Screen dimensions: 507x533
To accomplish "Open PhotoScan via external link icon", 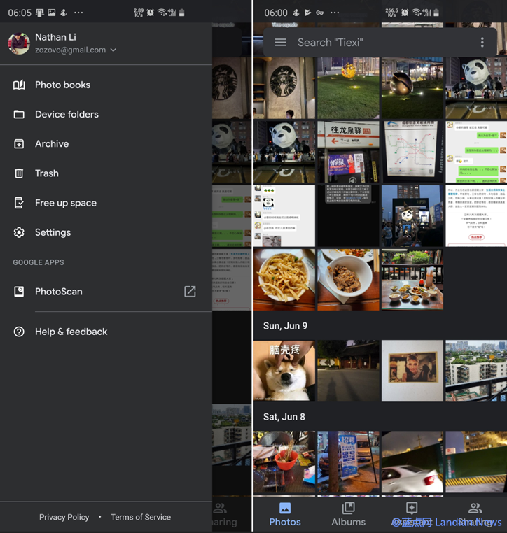I will (x=190, y=292).
